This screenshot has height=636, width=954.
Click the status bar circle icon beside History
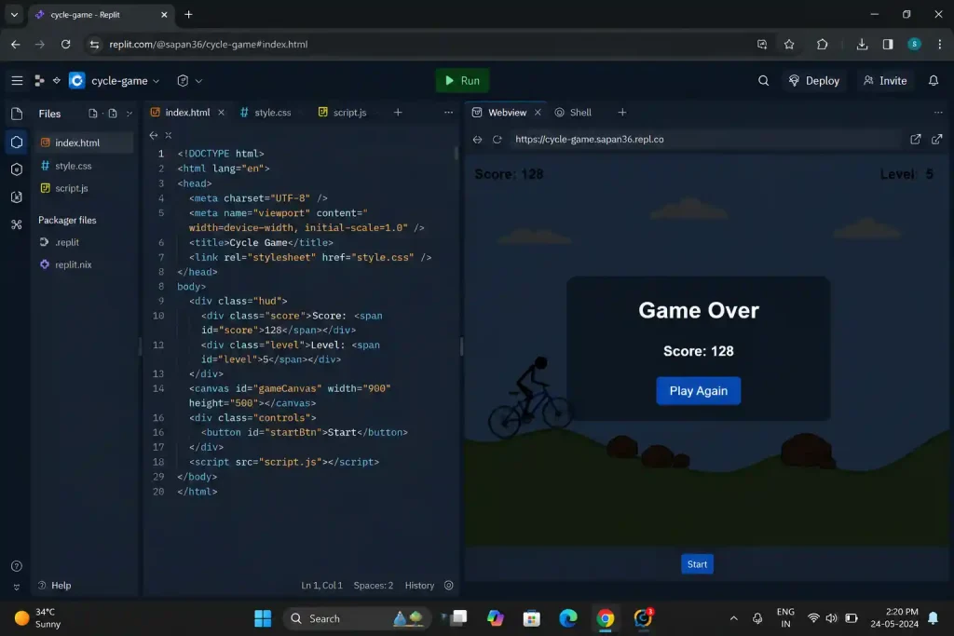point(448,586)
